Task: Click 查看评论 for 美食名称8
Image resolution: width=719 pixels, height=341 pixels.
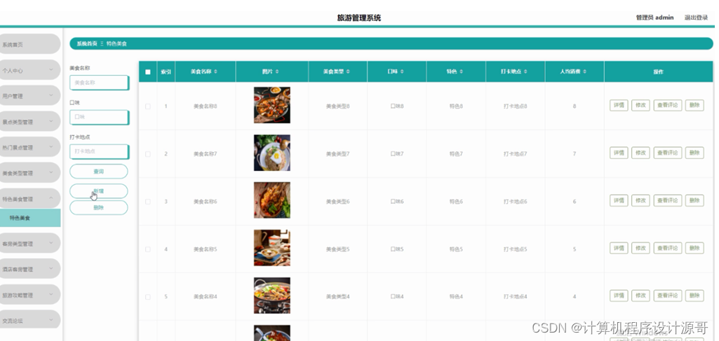Action: [x=668, y=105]
